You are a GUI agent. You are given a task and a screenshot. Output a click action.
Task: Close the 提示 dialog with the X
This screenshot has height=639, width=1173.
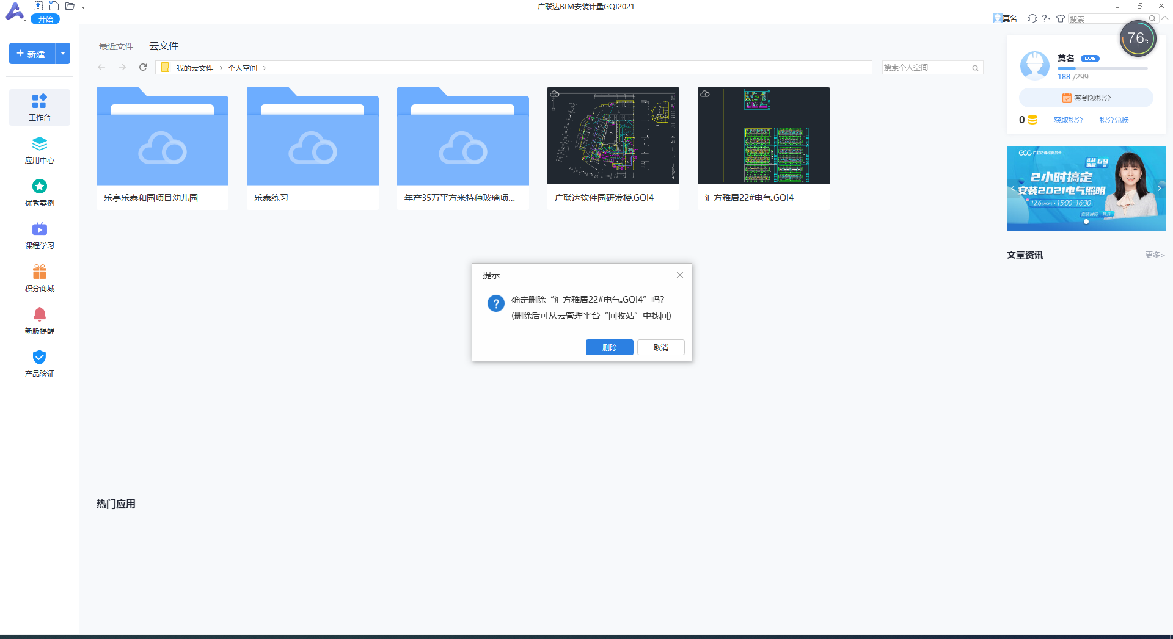pos(680,275)
